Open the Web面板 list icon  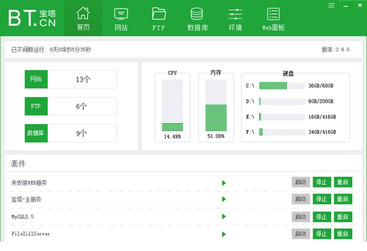click(273, 13)
